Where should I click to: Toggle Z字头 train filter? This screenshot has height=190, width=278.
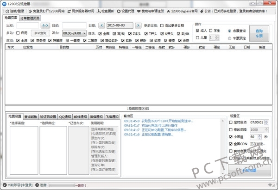(130, 34)
